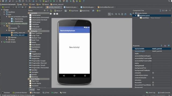Collapse the res folder node
Viewport: 172px width, 96px height.
(4, 26)
